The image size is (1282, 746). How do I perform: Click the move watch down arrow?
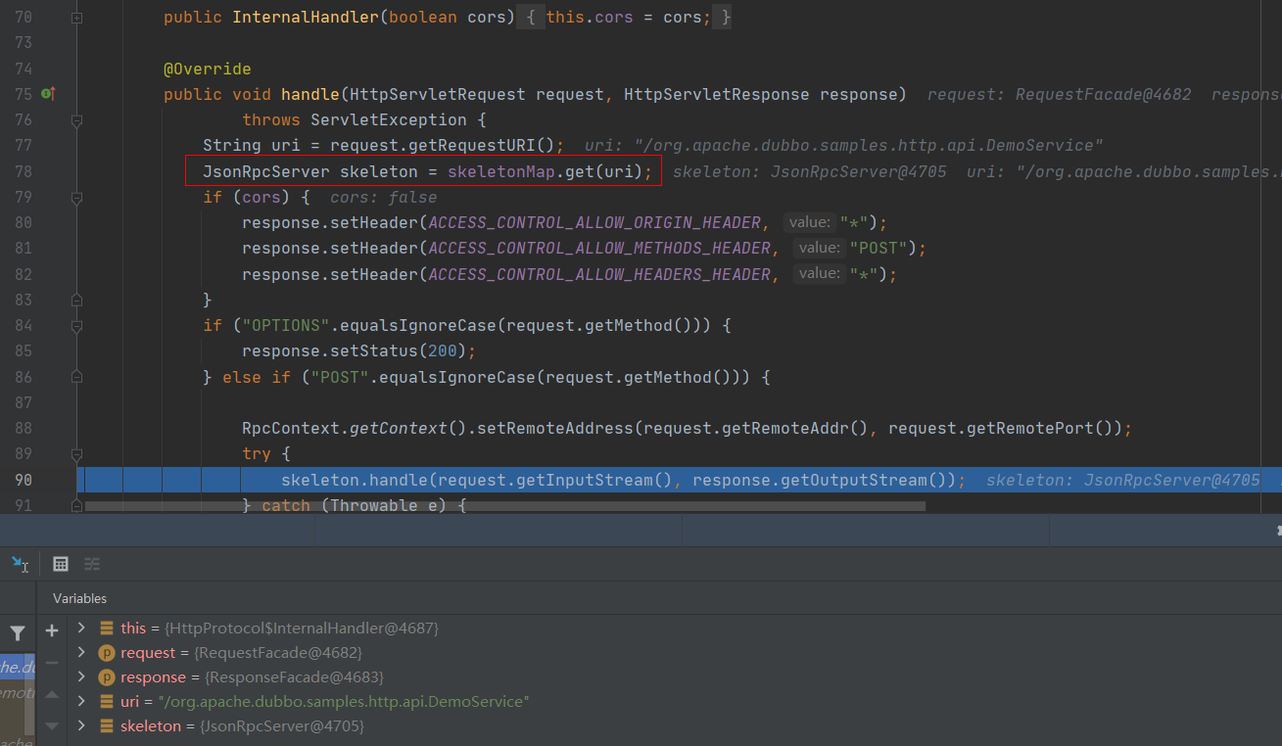click(x=52, y=725)
